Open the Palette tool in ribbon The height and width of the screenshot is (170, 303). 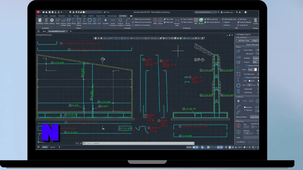pyautogui.click(x=46, y=21)
